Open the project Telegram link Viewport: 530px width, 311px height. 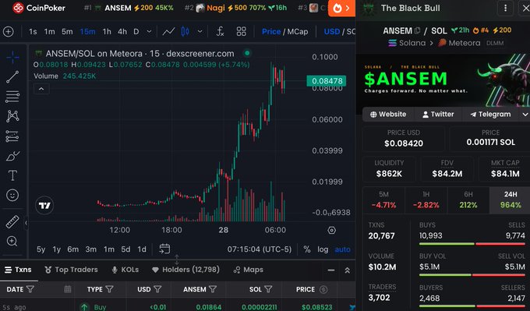(490, 115)
